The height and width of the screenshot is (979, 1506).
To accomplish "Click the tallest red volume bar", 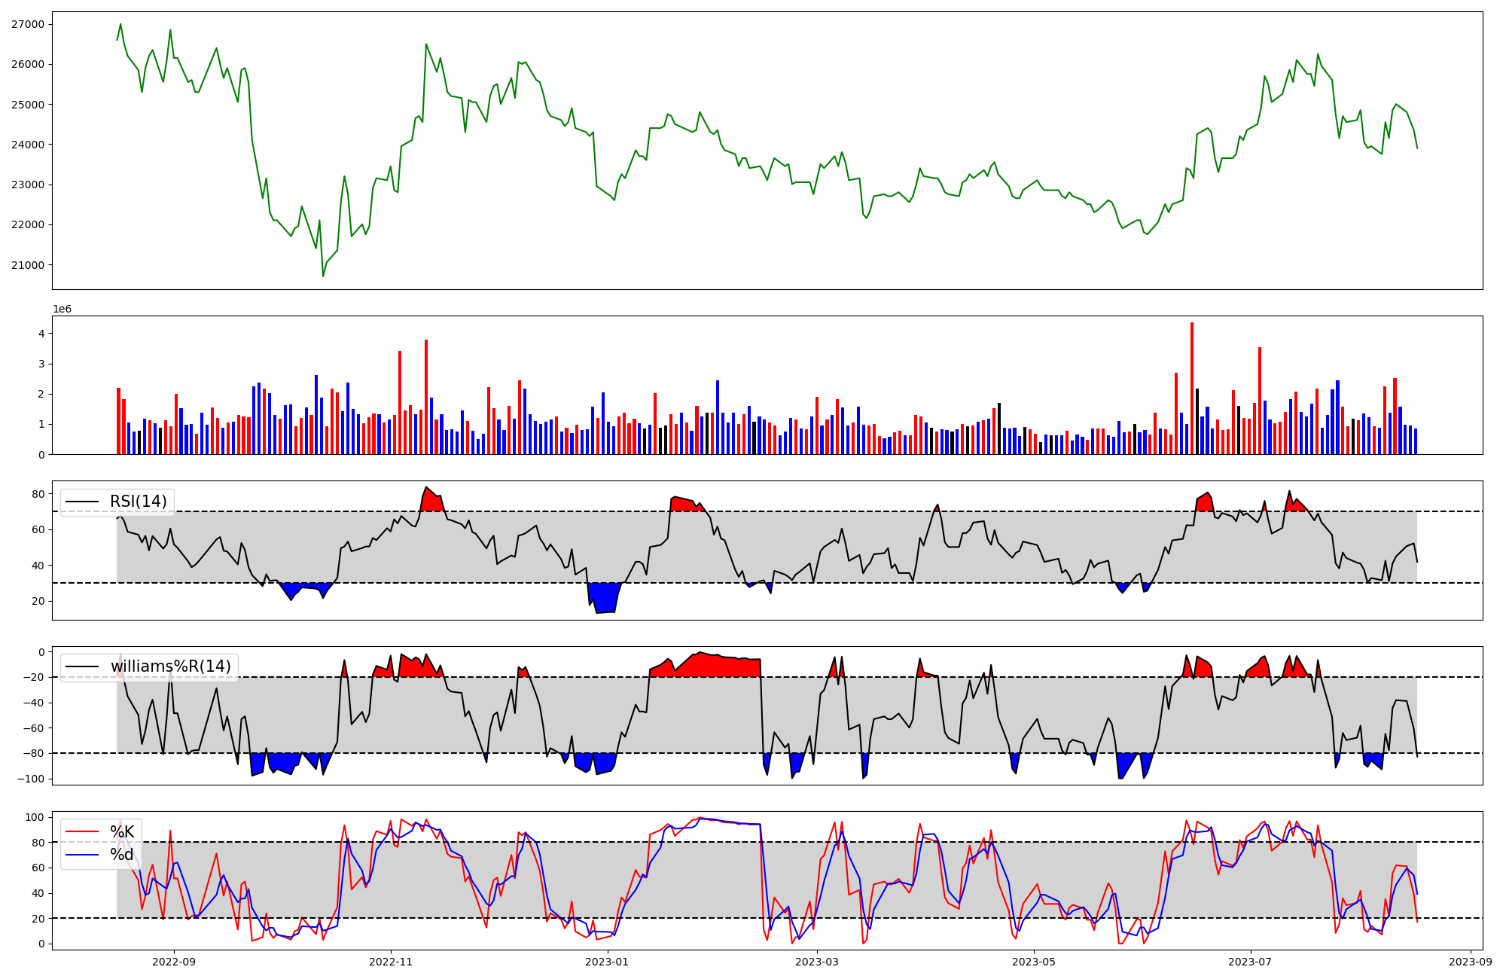I will coord(1192,388).
